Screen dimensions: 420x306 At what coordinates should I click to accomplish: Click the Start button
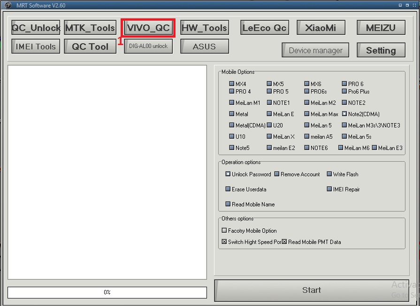point(312,290)
